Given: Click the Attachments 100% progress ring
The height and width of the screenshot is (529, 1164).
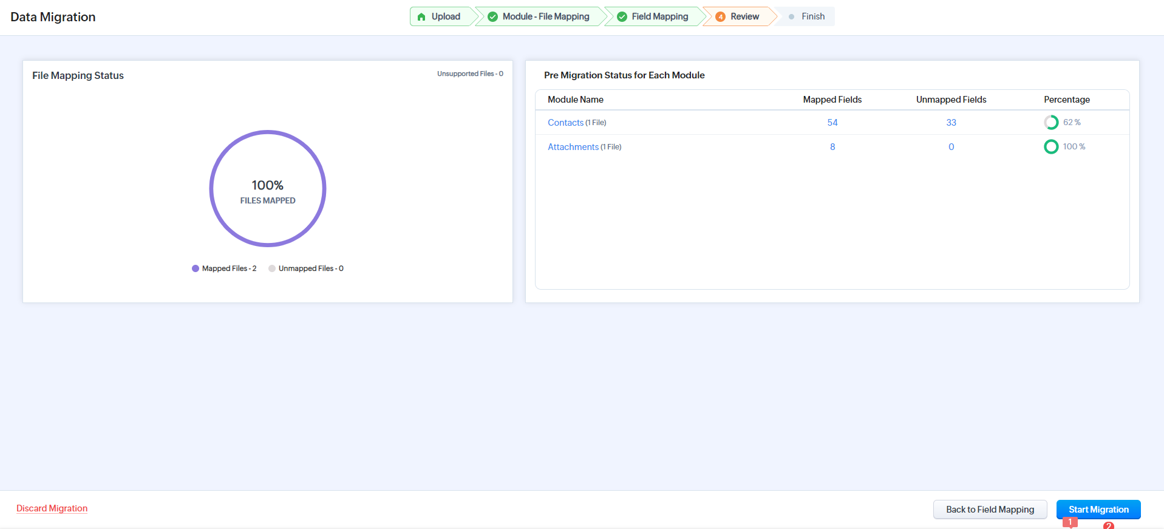Looking at the screenshot, I should 1051,147.
